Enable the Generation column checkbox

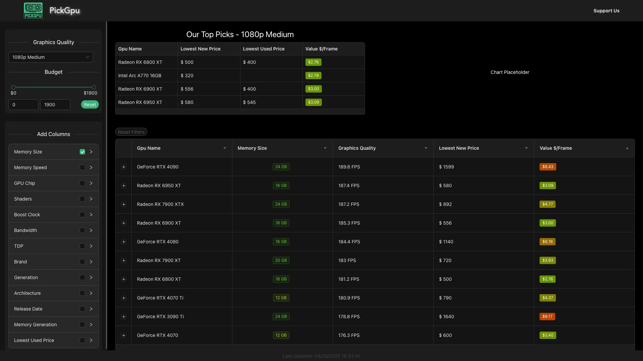click(82, 277)
